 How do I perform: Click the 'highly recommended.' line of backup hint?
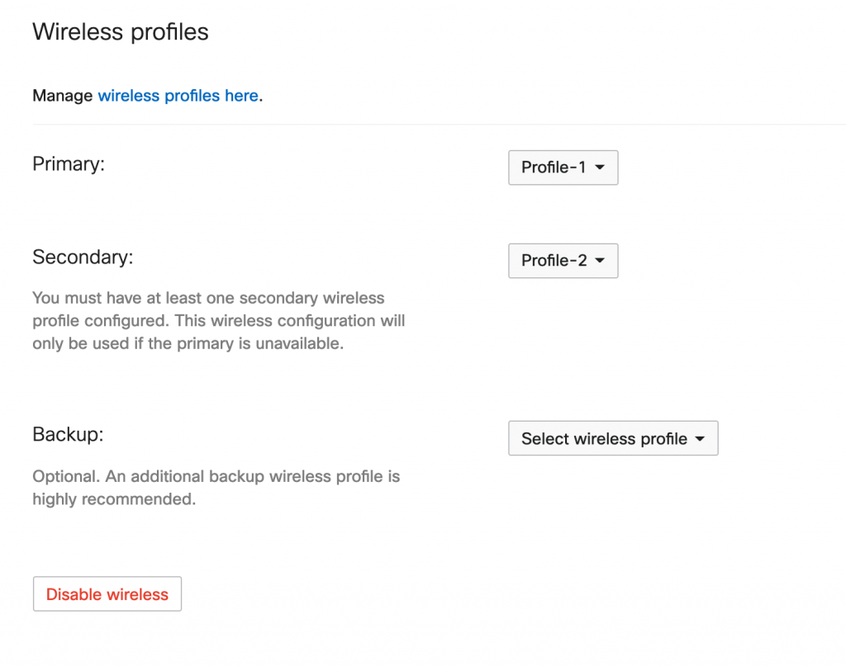click(114, 499)
